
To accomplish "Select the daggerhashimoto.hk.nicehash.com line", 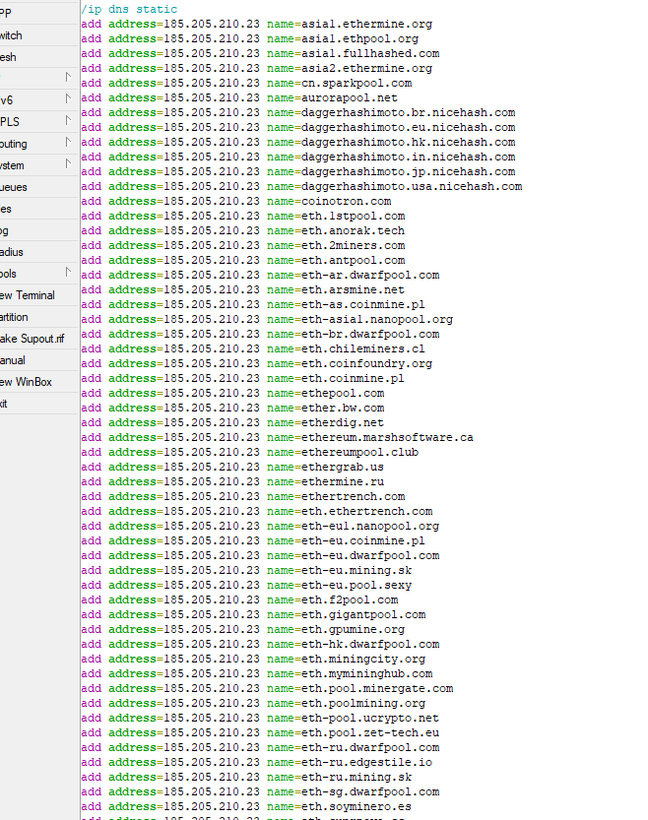I will [x=298, y=142].
